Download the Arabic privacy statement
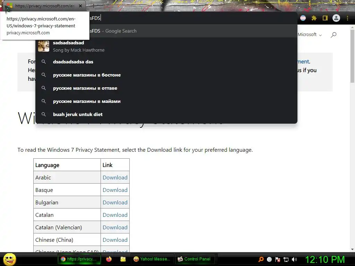355x266 pixels. pyautogui.click(x=115, y=178)
